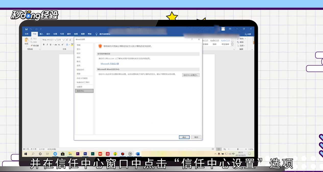The width and height of the screenshot is (323, 172).
Task: Click the Undo arrow in title bar
Action: pyautogui.click(x=31, y=29)
